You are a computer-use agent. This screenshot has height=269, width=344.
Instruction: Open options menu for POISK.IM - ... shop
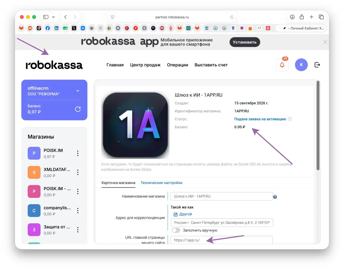point(78,191)
